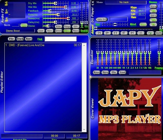
Task: Adjust the Dry Mix slider
Action: point(55,3)
